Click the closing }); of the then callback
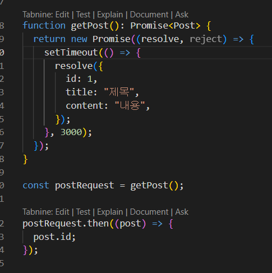 coord(30,251)
